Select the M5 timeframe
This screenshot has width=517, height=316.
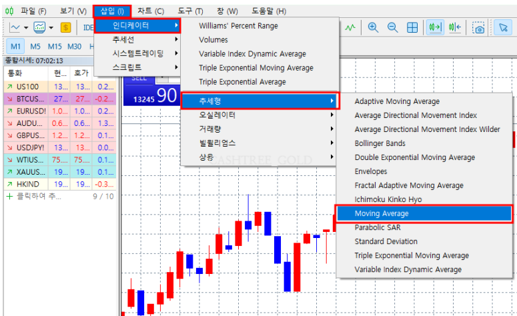tap(35, 47)
